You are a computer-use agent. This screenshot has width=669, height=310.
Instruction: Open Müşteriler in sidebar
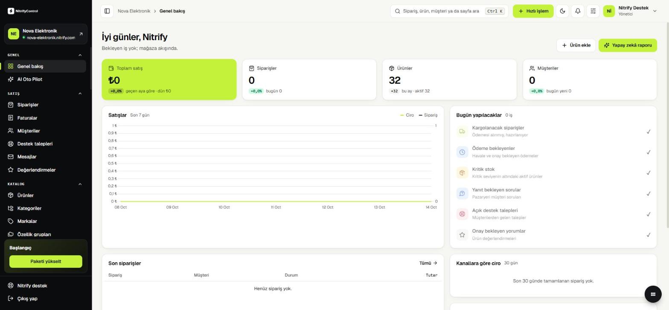click(x=45, y=131)
